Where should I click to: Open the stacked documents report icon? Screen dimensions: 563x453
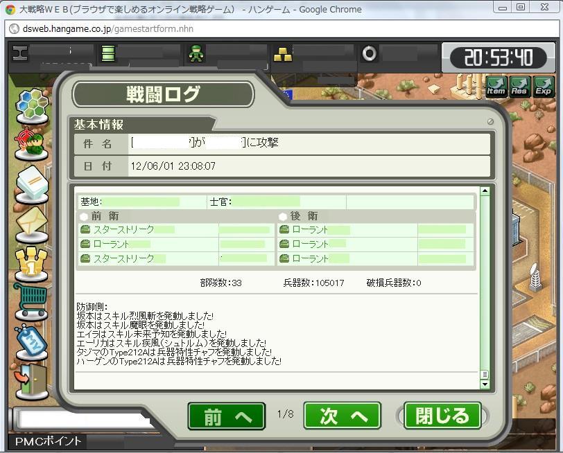pyautogui.click(x=32, y=184)
